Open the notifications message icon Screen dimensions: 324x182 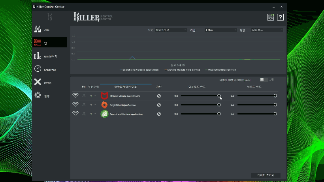pos(270,17)
